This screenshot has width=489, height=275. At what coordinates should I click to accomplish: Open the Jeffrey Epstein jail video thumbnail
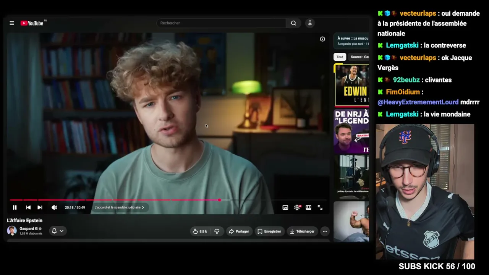click(x=351, y=176)
